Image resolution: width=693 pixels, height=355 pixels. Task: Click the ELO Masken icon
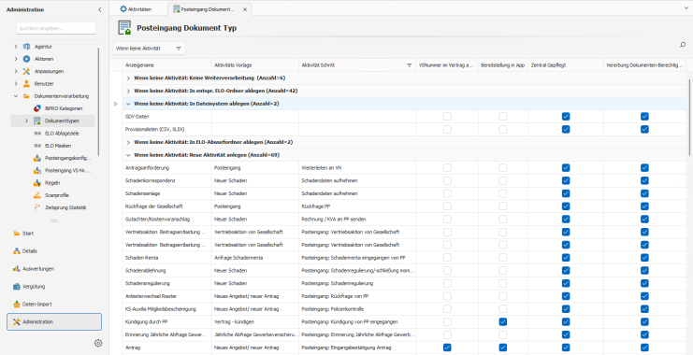point(37,145)
